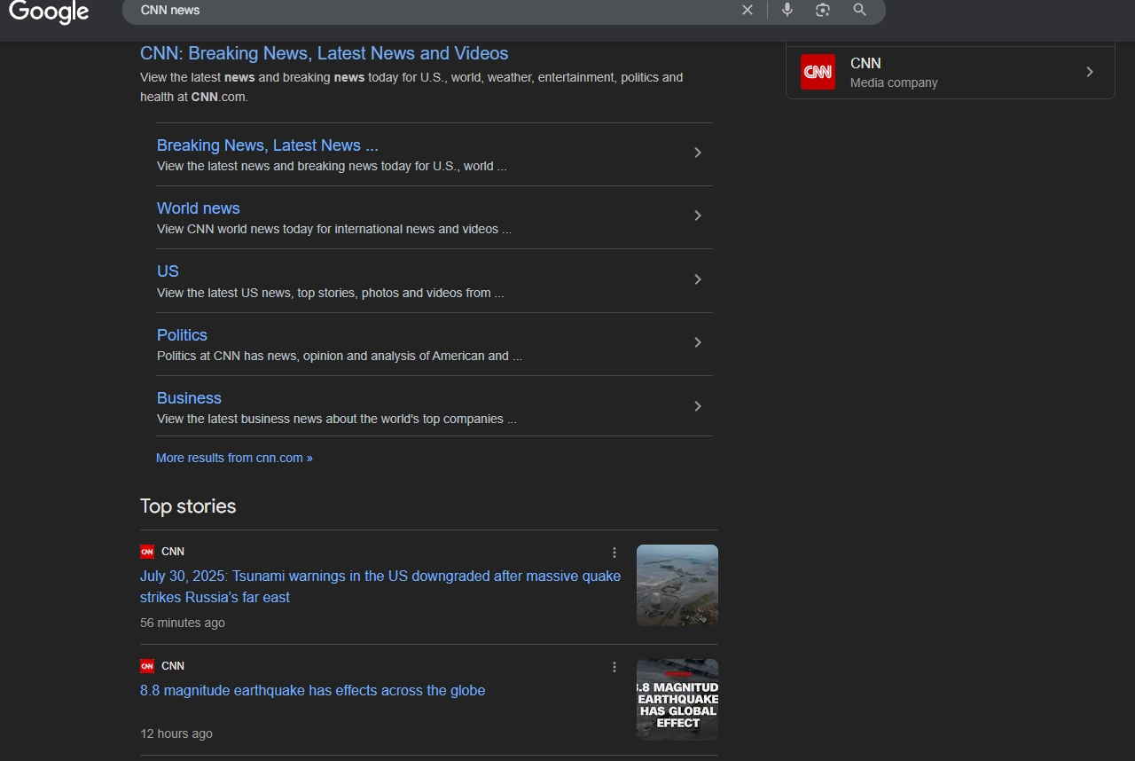Expand the US sitelink chevron

698,279
